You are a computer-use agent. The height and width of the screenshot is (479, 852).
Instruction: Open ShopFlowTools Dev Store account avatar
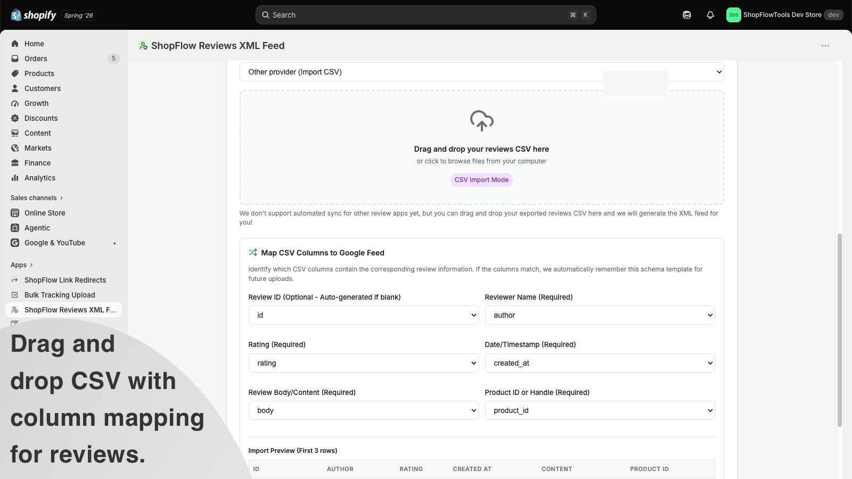[734, 15]
